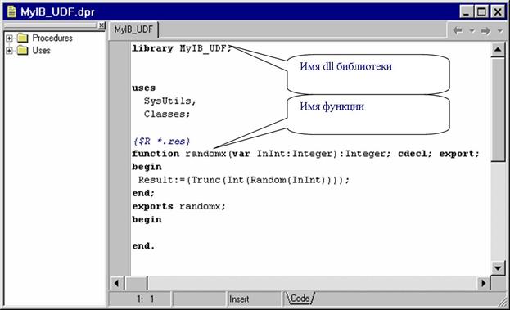Navigate back with the left arrow

coord(458,31)
